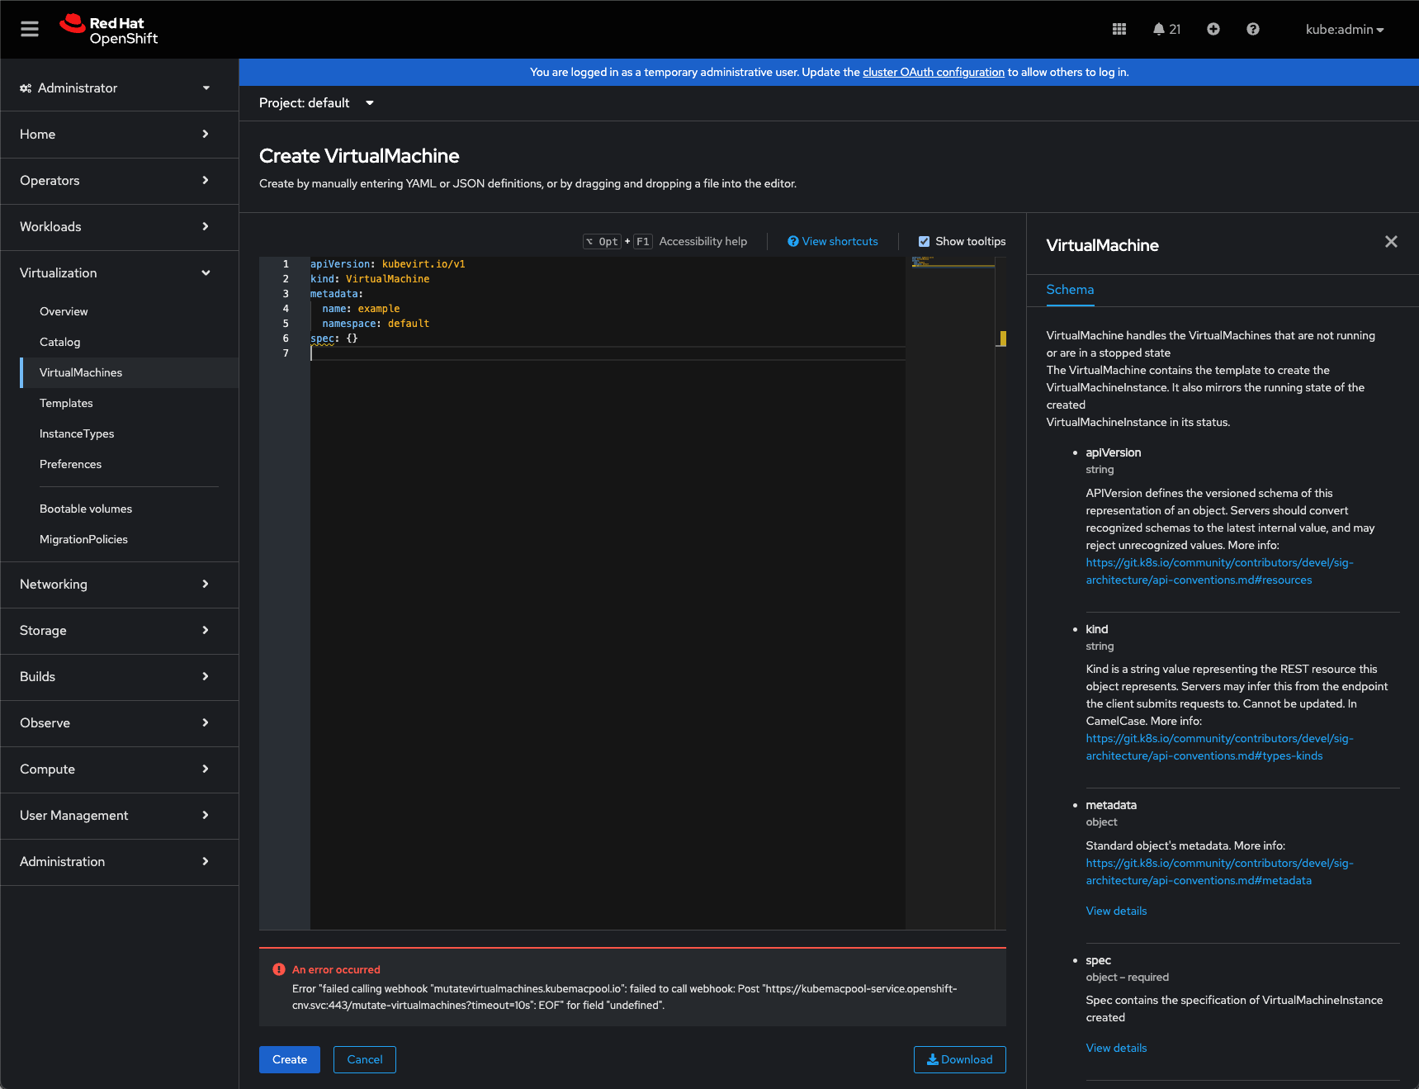Click the Cancel button
This screenshot has height=1089, width=1419.
pos(365,1059)
